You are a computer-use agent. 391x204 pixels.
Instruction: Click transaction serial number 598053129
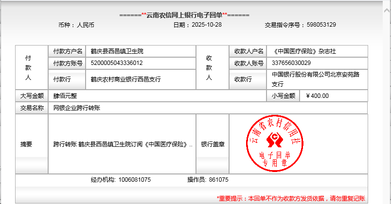(x=320, y=25)
